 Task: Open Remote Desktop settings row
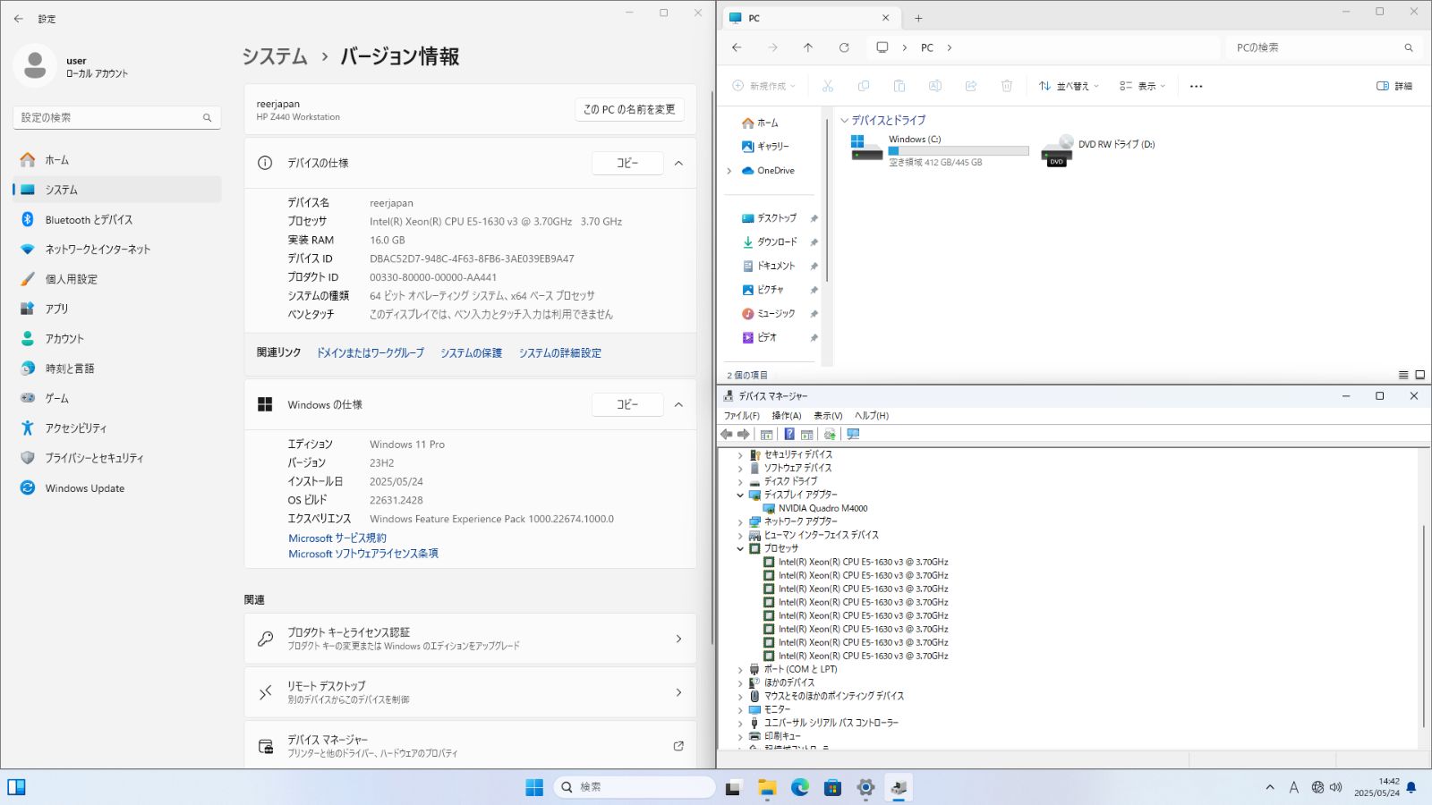[470, 692]
